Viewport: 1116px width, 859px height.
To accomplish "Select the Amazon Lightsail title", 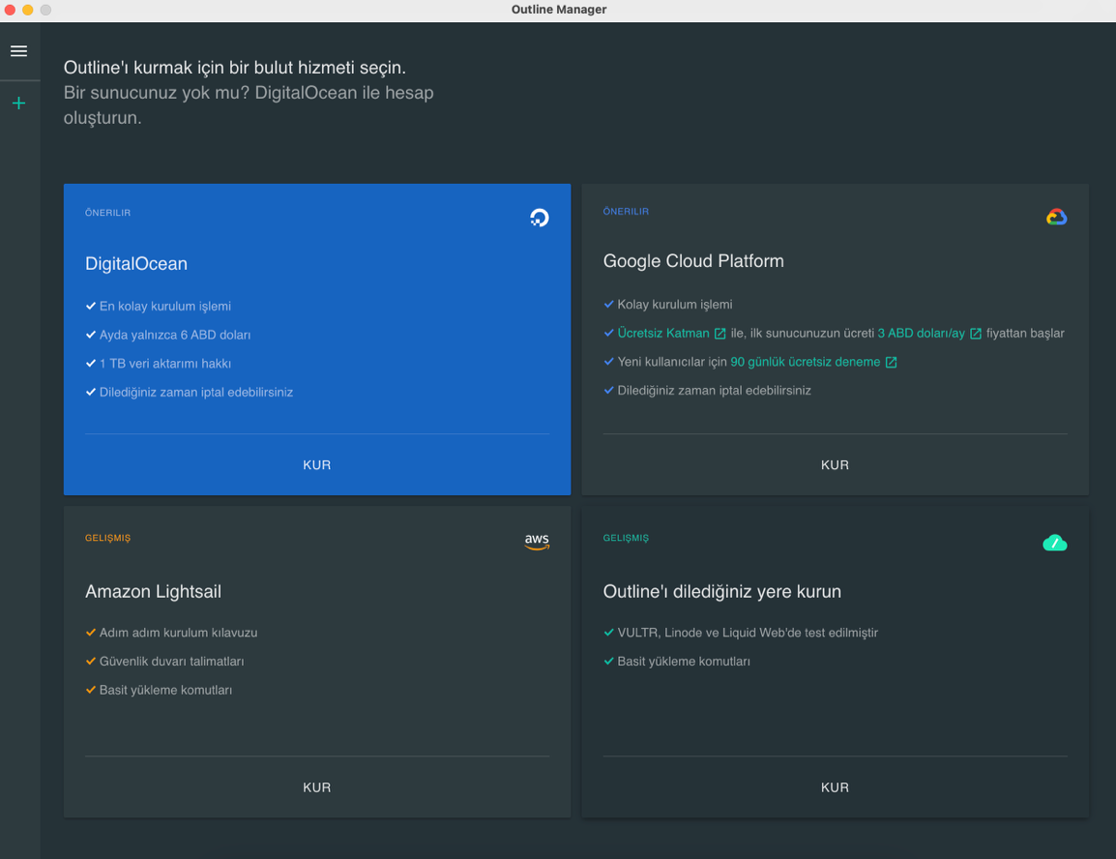I will [153, 591].
